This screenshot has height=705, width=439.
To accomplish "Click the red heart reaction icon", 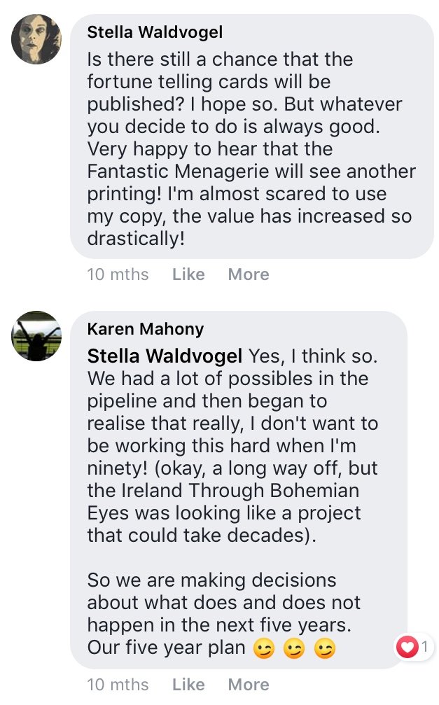I will tap(407, 647).
